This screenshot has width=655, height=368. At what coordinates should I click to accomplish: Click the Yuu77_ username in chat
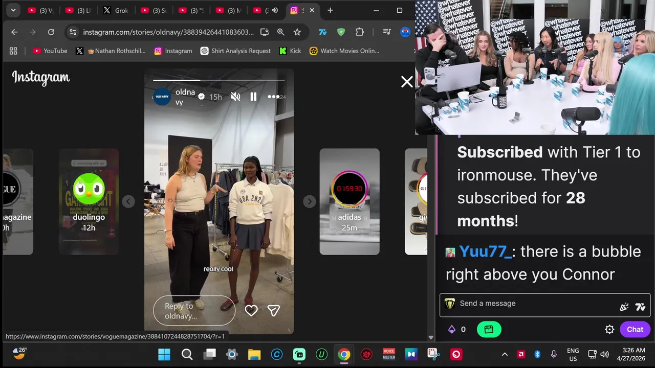pos(485,251)
